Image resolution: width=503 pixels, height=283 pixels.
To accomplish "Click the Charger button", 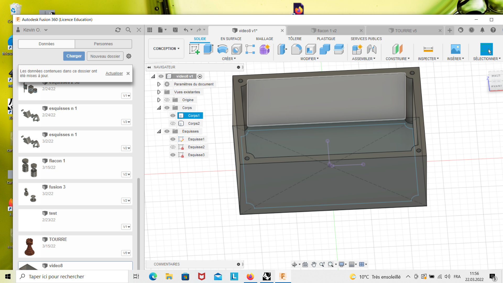I will pos(74,56).
